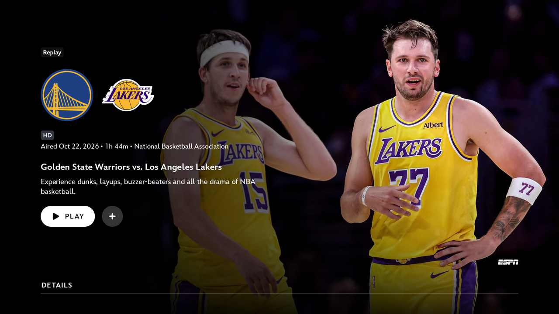
Task: Click the 'Experience dunks, layups, buzzer-beaters' description
Action: 148,186
